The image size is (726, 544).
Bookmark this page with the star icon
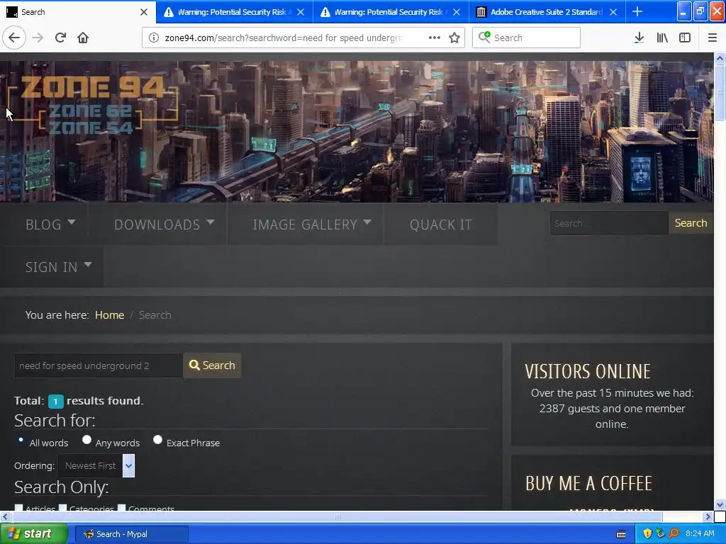(x=454, y=38)
